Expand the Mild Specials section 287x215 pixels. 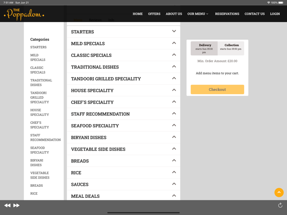click(123, 43)
